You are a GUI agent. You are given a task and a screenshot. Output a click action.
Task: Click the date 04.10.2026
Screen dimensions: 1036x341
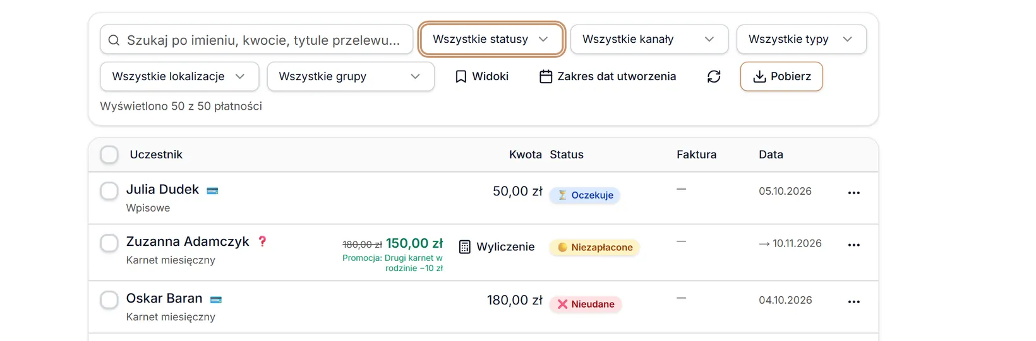785,300
